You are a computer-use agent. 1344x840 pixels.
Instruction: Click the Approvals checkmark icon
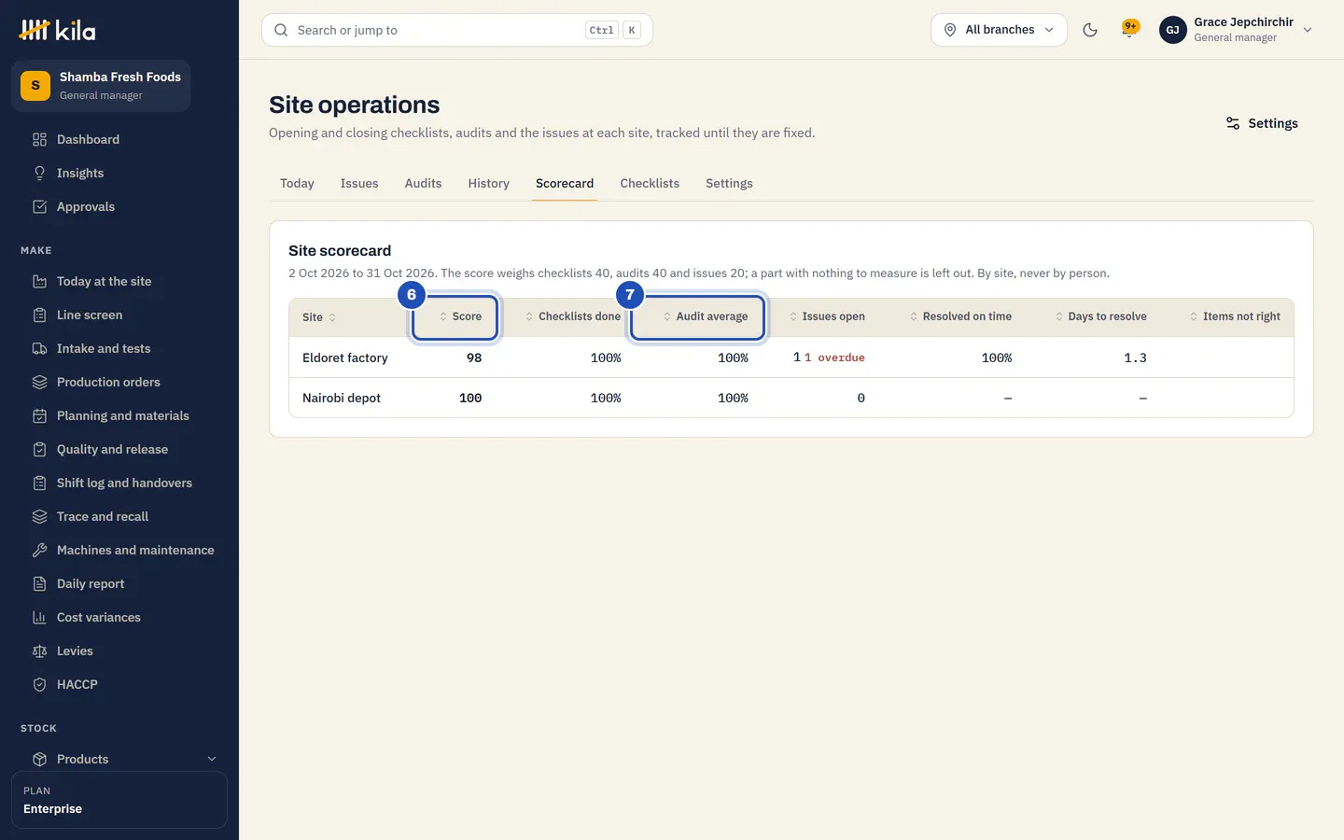pyautogui.click(x=39, y=207)
